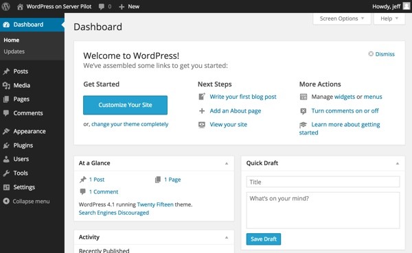Click the Dashboard gauge icon in sidebar
The width and height of the screenshot is (412, 253).
[6, 25]
